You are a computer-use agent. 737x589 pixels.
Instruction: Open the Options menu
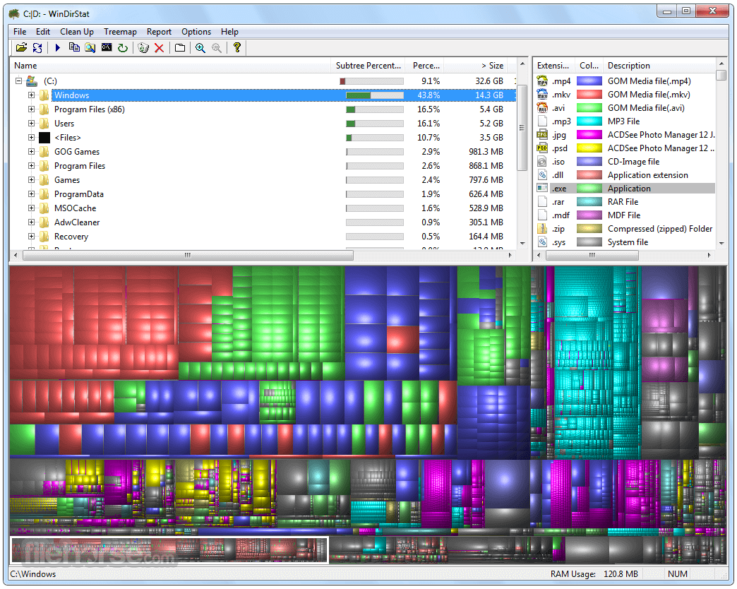pyautogui.click(x=196, y=32)
